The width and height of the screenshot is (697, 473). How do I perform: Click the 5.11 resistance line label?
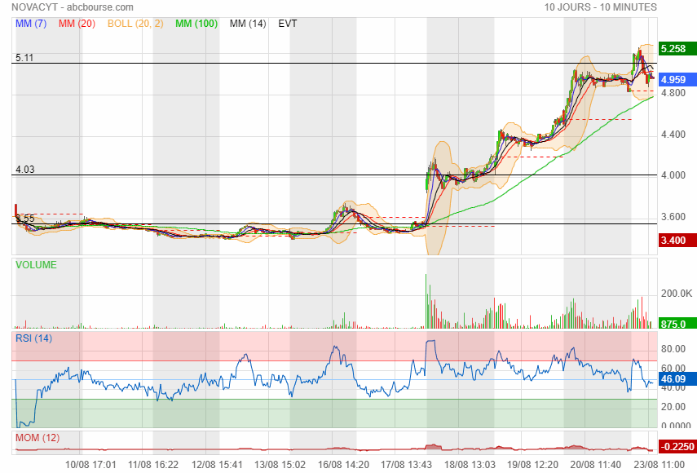coord(24,58)
